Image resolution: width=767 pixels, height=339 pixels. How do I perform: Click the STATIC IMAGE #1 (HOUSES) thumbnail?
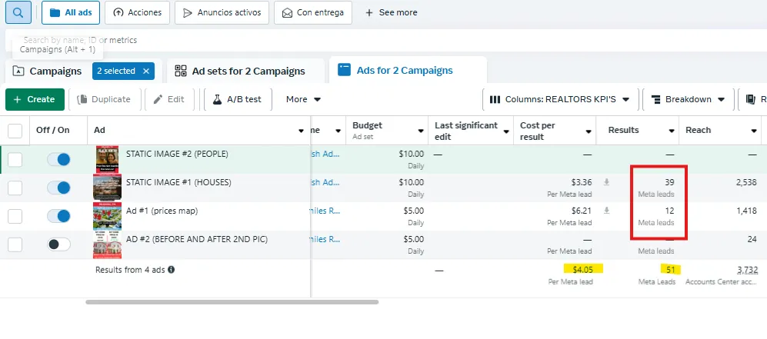[x=107, y=188]
